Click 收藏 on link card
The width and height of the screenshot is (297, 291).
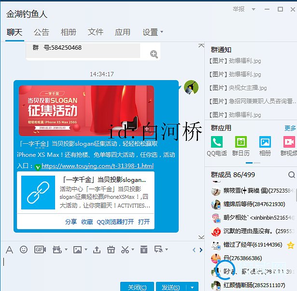pyautogui.click(x=87, y=222)
